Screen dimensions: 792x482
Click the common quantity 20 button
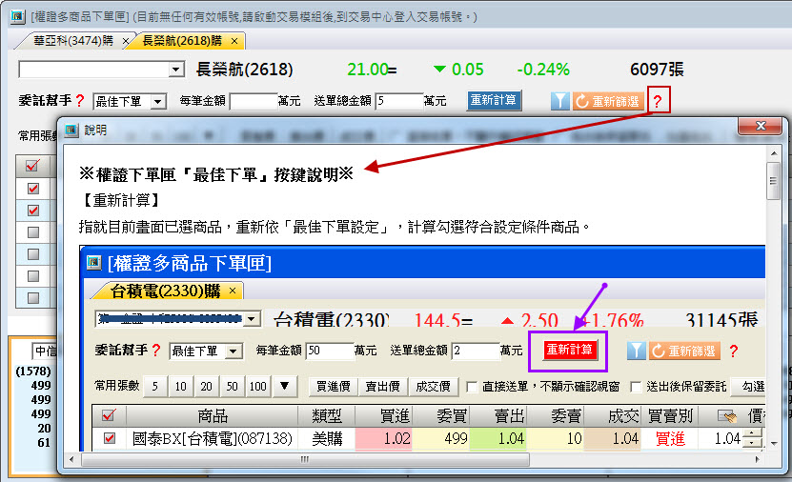(207, 387)
